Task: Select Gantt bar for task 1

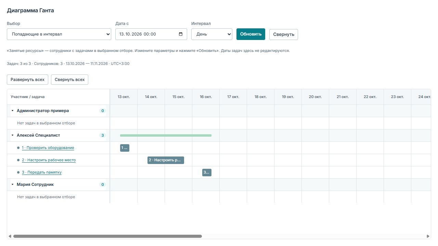Action: [125, 148]
